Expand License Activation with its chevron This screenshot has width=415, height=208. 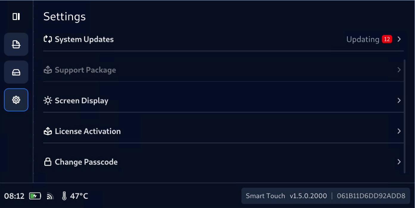pyautogui.click(x=399, y=131)
